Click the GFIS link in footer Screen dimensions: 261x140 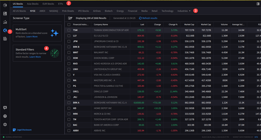coord(256,137)
